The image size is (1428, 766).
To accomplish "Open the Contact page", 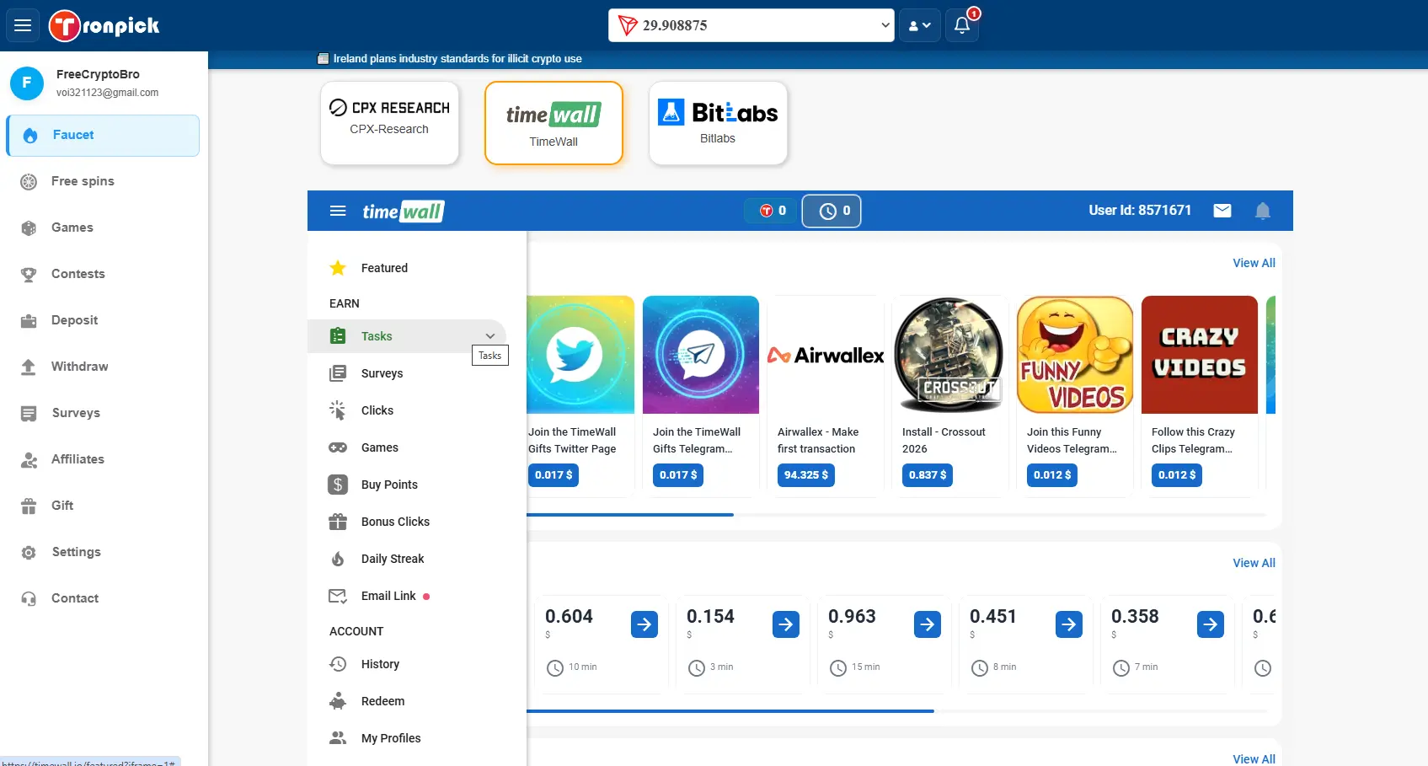I will 103,598.
